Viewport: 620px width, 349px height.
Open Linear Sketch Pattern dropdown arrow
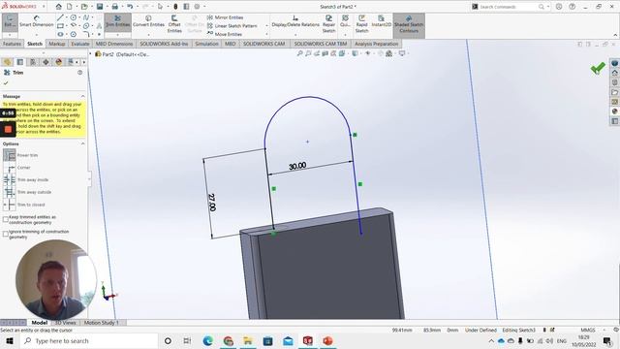pos(266,26)
